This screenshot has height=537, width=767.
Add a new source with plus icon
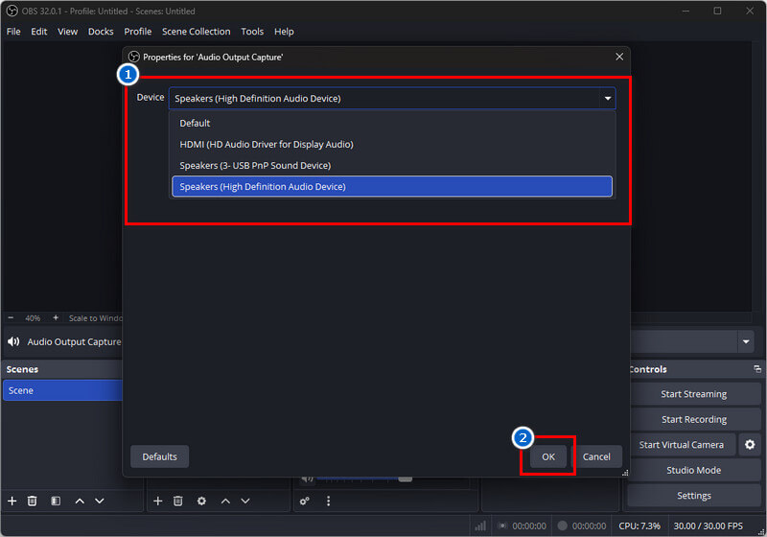tap(158, 501)
